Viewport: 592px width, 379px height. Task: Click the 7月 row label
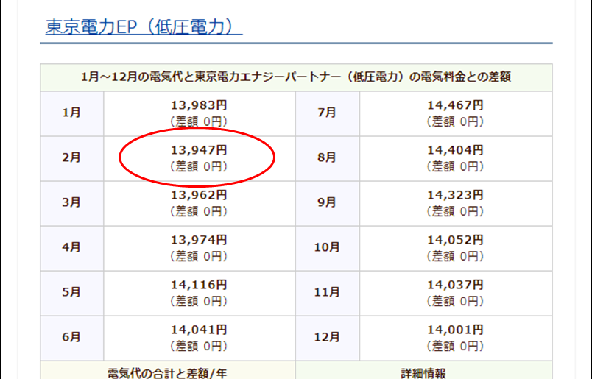point(327,113)
